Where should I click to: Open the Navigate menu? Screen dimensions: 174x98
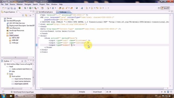(28, 4)
